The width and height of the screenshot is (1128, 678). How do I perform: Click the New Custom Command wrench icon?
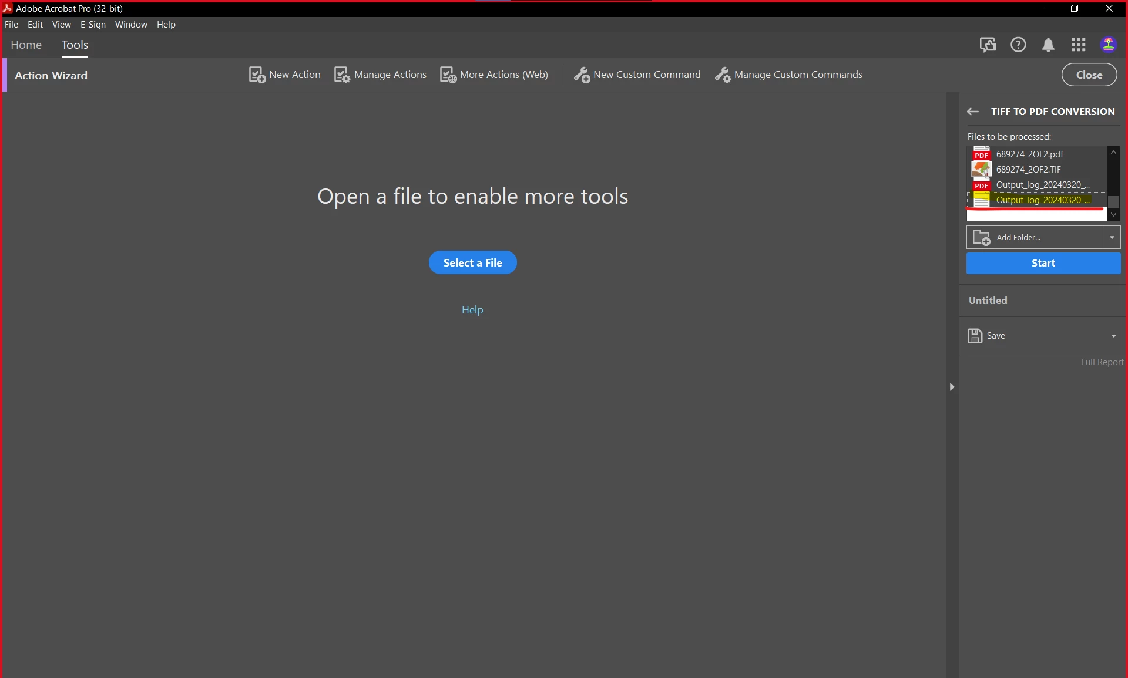582,75
